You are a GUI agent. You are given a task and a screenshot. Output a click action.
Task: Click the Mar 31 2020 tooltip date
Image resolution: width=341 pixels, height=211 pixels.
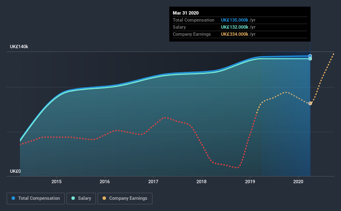[x=186, y=13]
